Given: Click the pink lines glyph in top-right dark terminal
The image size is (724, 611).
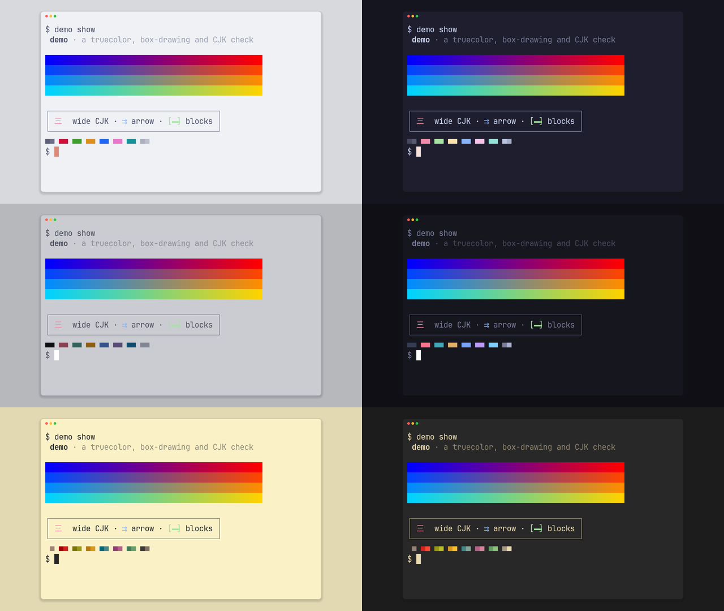Looking at the screenshot, I should coord(420,121).
